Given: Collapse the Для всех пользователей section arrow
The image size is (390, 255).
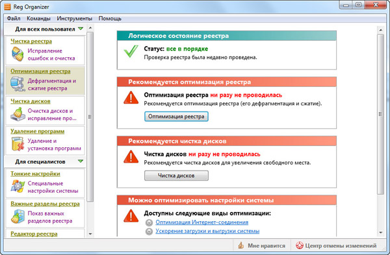Looking at the screenshot, I should 81,29.
